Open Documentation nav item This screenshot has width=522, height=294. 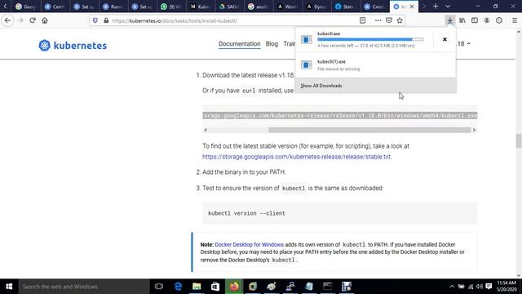pos(239,43)
